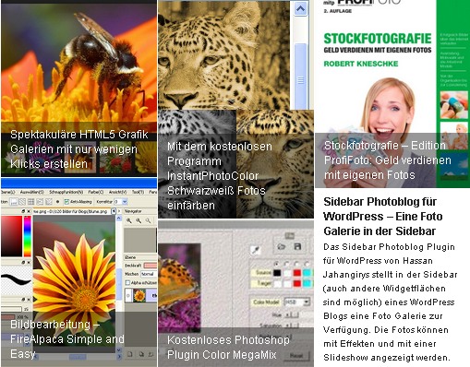Click the 'blume.png' document tab in FireAlpaca
The image size is (470, 367).
tap(71, 211)
